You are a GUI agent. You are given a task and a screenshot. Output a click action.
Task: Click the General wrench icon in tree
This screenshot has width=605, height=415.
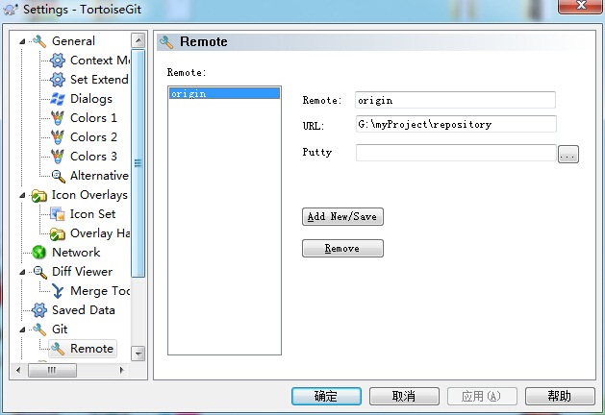(39, 41)
